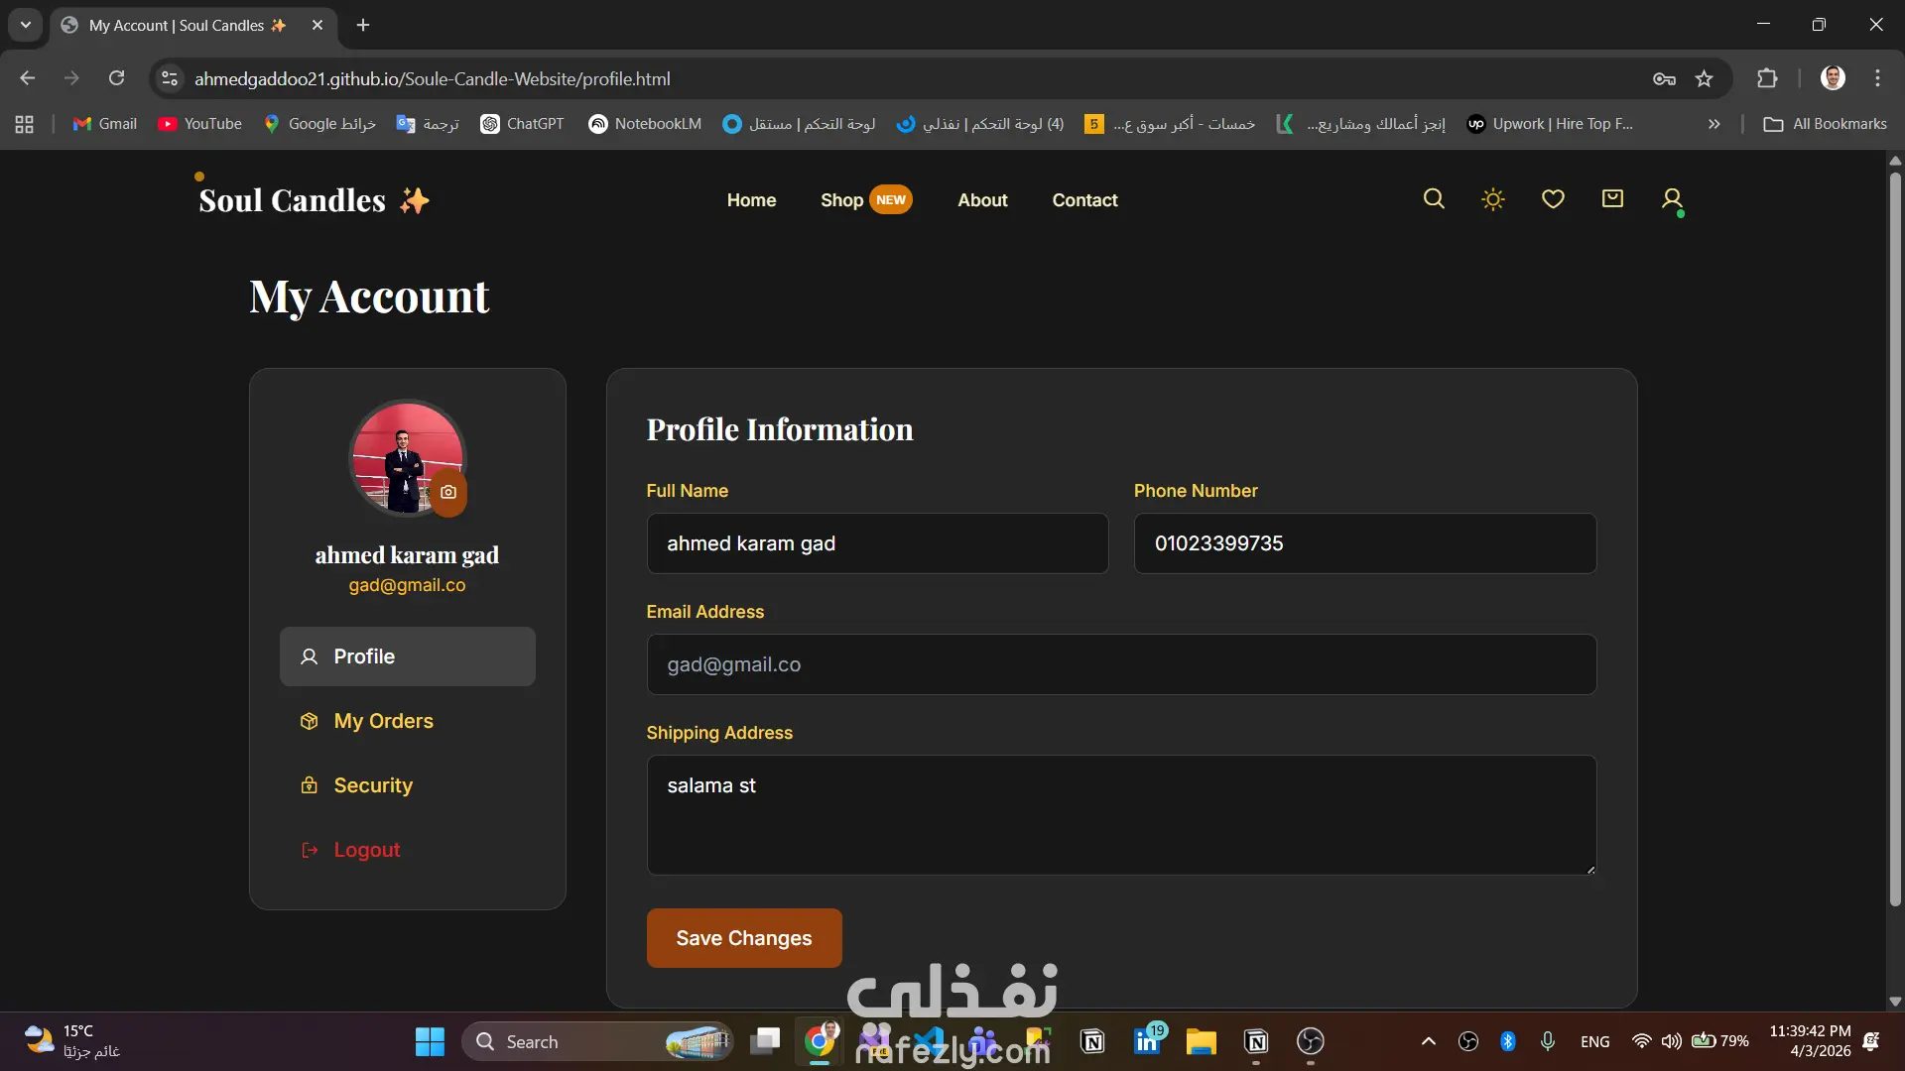Bookmark this page with star icon

(x=1704, y=79)
